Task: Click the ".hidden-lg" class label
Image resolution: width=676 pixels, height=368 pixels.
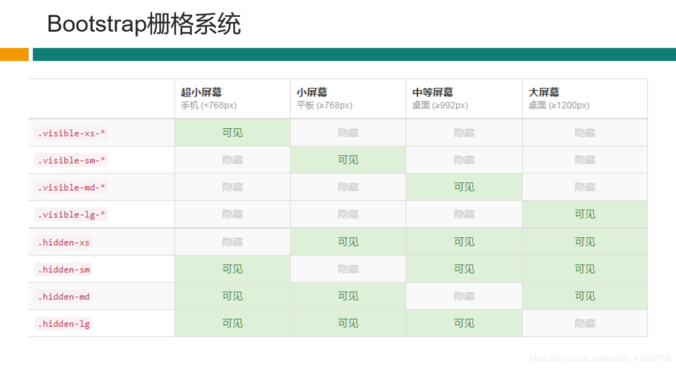Action: click(64, 324)
